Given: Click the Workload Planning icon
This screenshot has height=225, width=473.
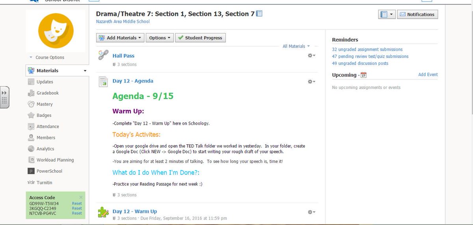Looking at the screenshot, I should [x=31, y=160].
